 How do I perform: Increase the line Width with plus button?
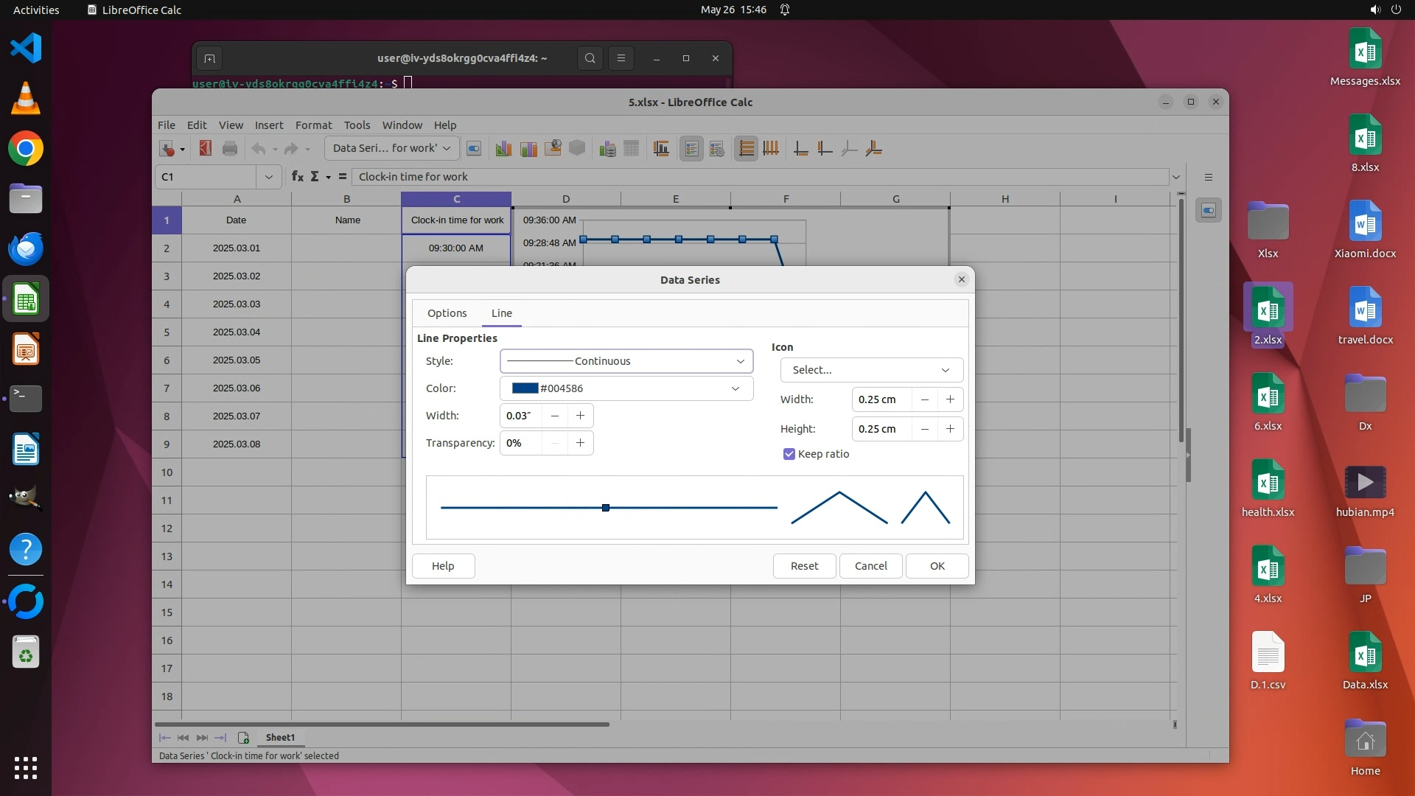click(x=580, y=416)
